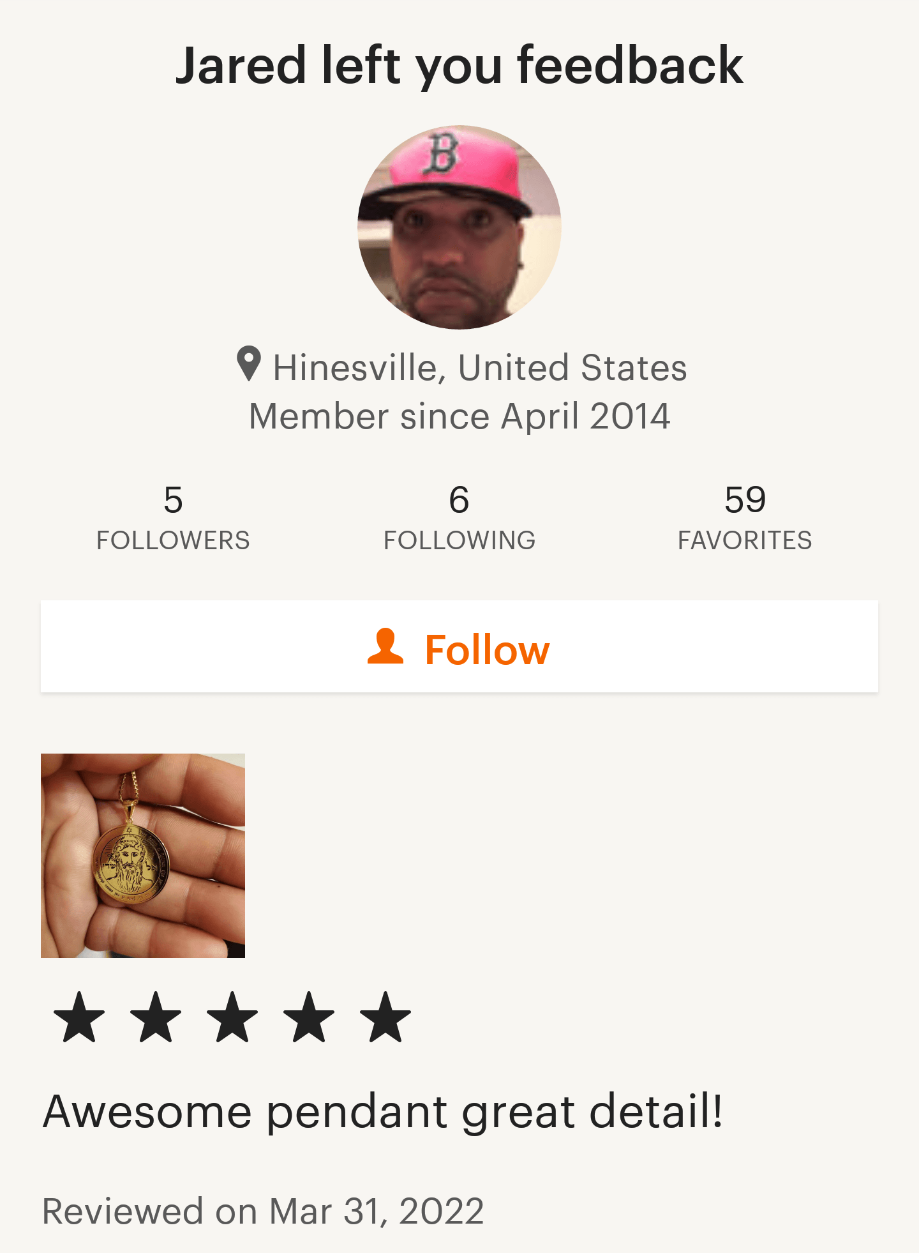
Task: Select the second rating star
Action: 156,1017
